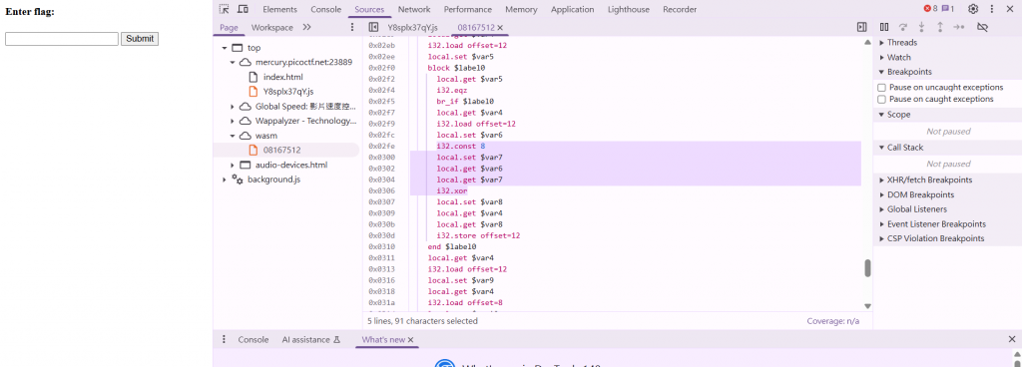Viewport: 1022px width, 367px height.
Task: Collapse the top frame node
Action: [x=225, y=48]
